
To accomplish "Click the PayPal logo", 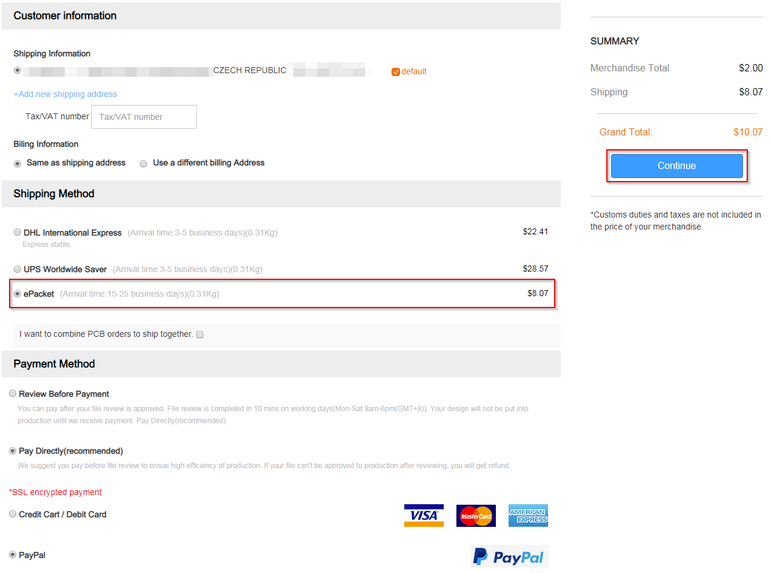I will click(509, 556).
